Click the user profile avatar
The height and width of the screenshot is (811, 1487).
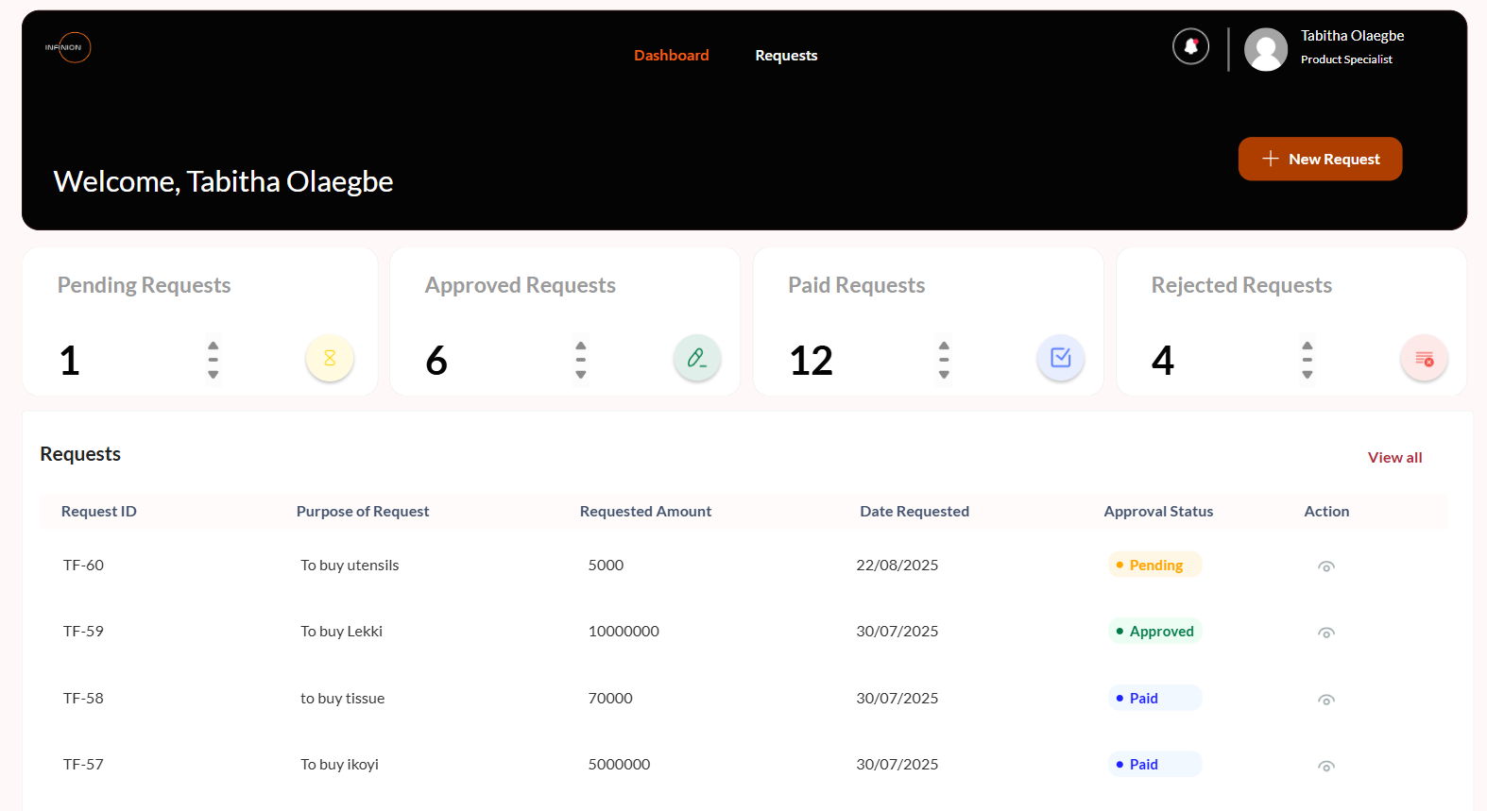point(1266,49)
